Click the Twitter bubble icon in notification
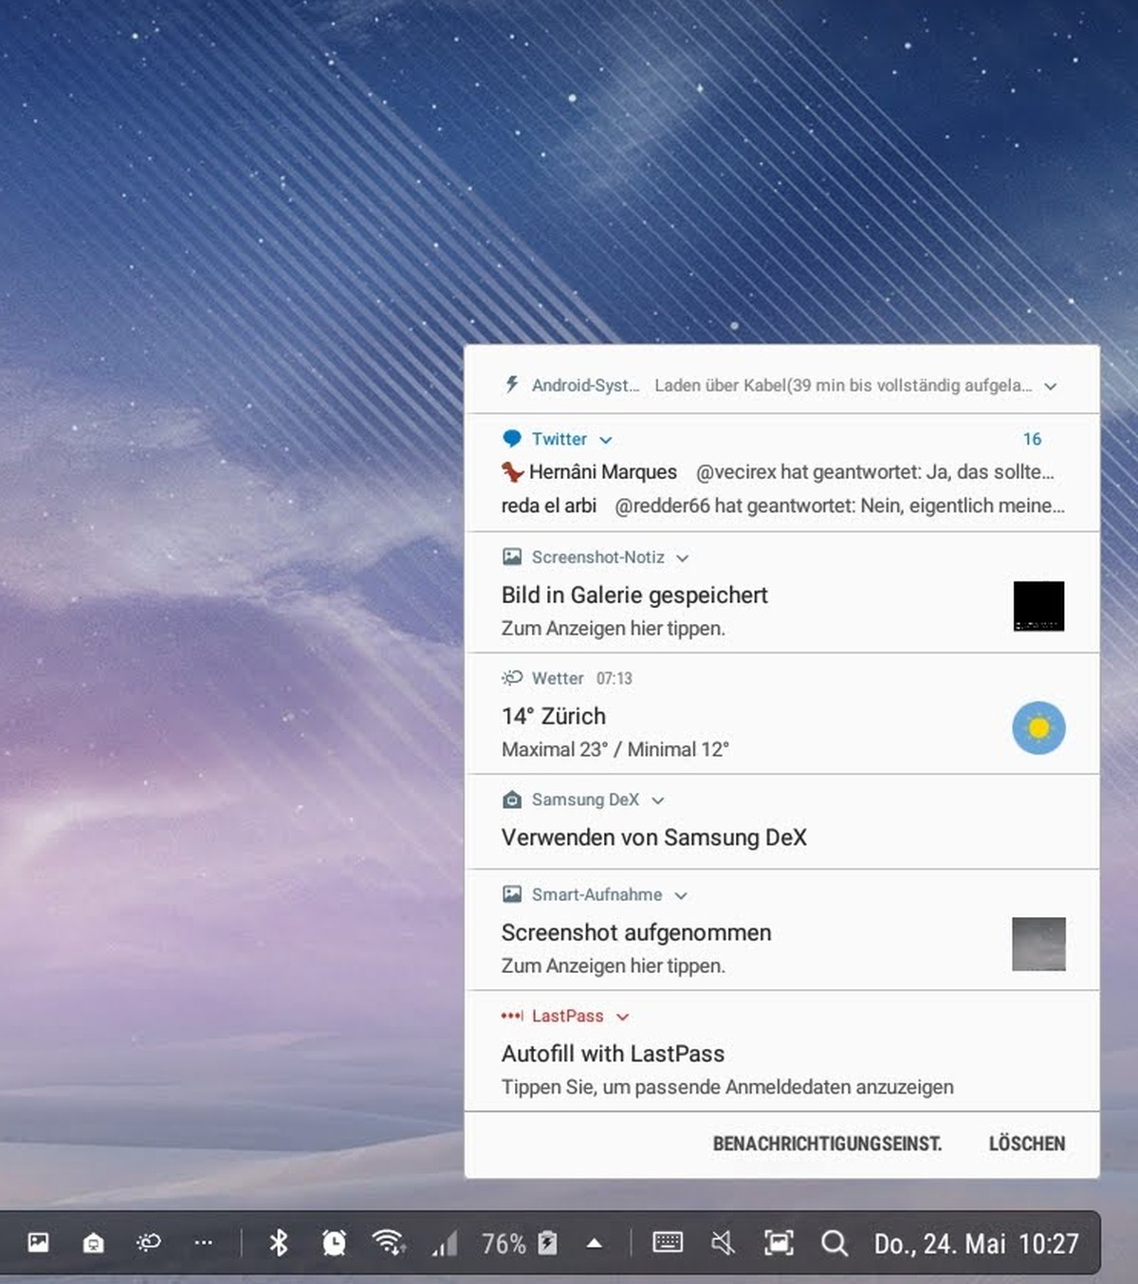This screenshot has height=1284, width=1138. [512, 438]
